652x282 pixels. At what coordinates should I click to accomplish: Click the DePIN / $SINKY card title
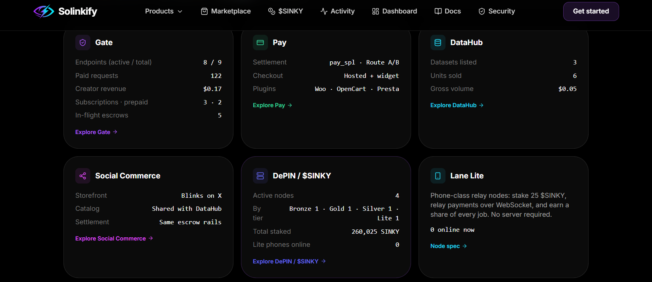[x=302, y=176]
